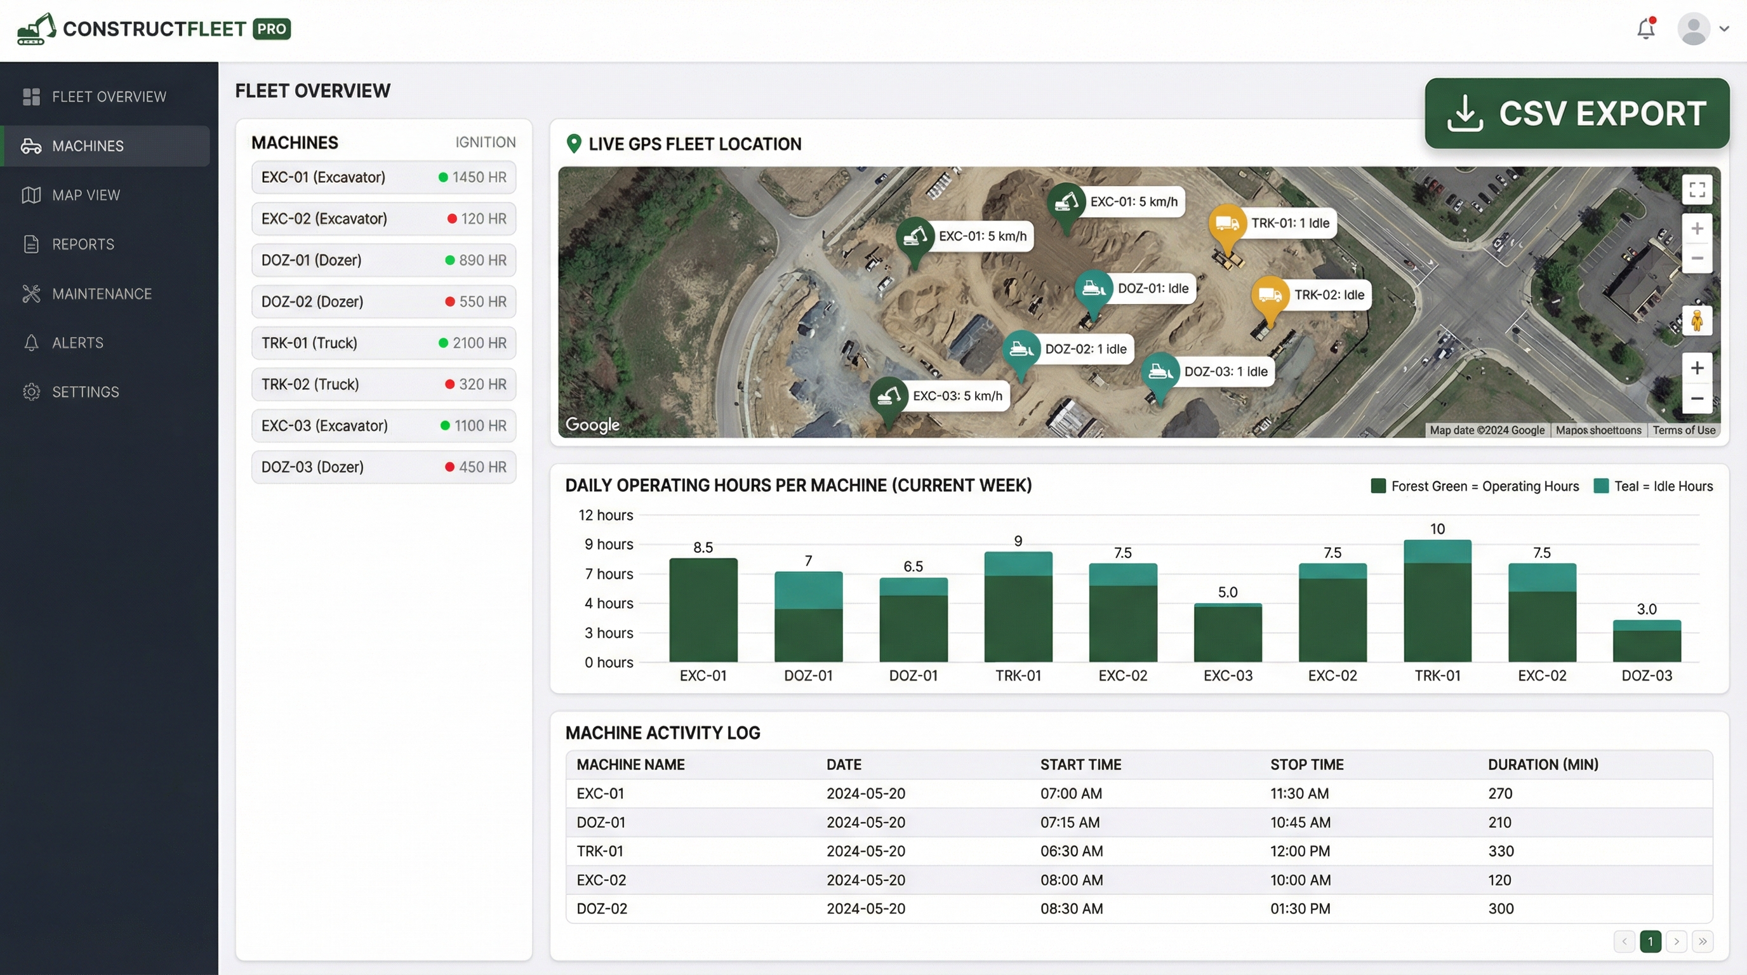Jump to the last page arrow

(x=1702, y=942)
